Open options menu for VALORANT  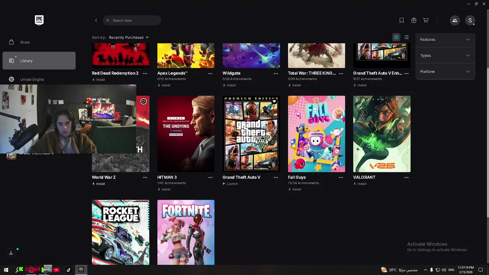(x=406, y=178)
